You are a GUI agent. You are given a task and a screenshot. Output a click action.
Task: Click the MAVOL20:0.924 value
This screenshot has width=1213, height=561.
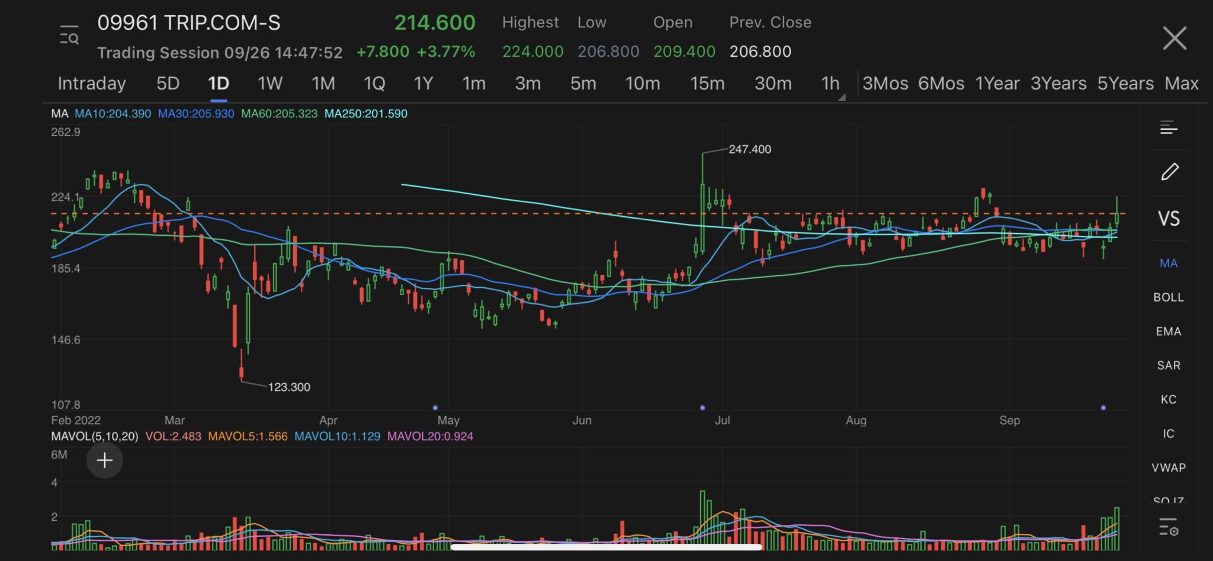430,437
